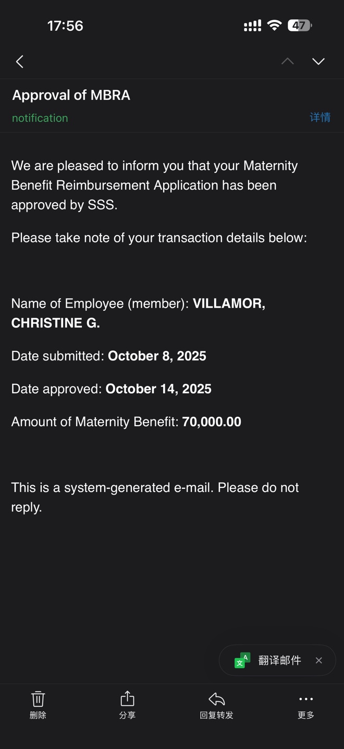Open 详情 details link

pos(320,118)
